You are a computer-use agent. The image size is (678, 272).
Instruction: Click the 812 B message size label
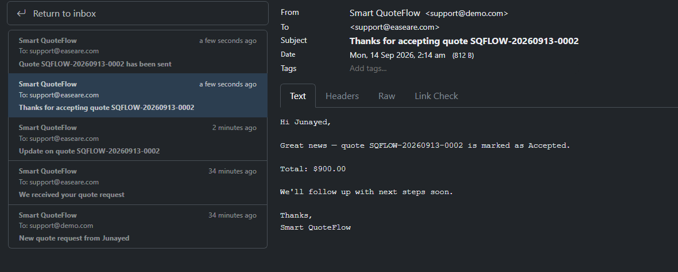(463, 56)
